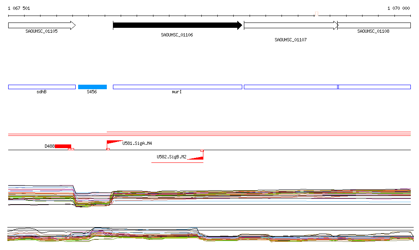Click the long red horizontal transcript line

259,132
